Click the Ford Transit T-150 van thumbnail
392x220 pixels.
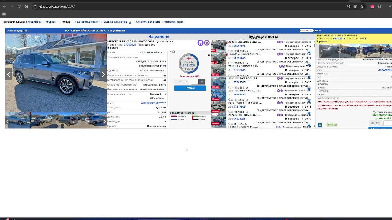click(219, 107)
